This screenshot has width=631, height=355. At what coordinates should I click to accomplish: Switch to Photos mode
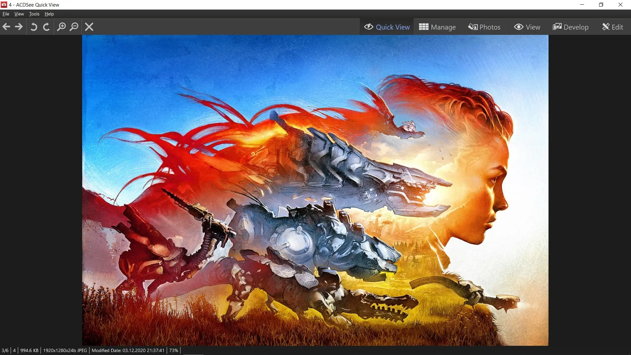pyautogui.click(x=484, y=27)
